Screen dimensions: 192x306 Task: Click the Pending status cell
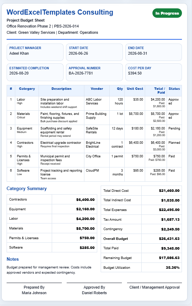point(174,132)
